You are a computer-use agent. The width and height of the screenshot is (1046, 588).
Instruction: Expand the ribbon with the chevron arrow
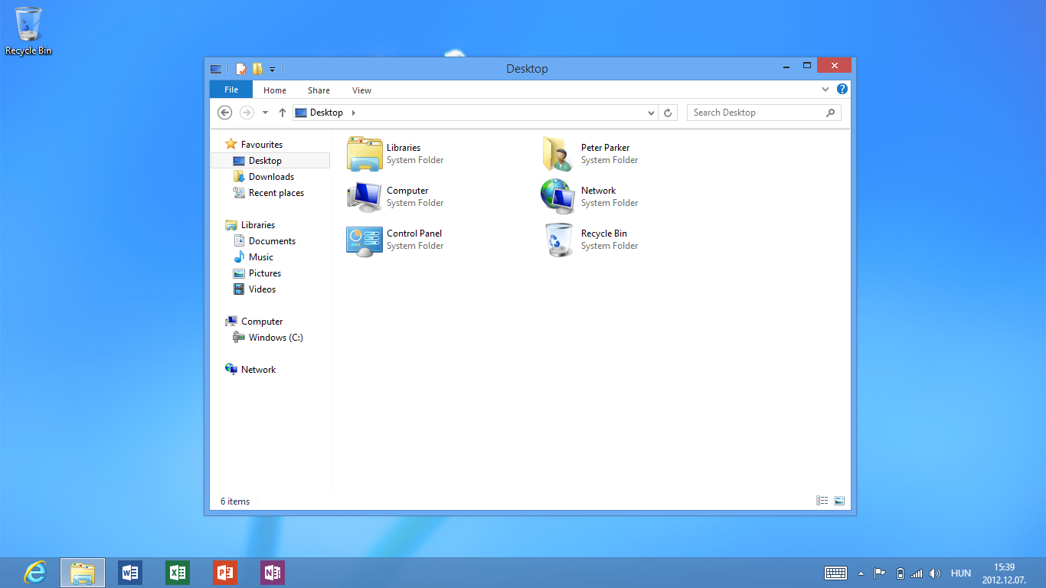coord(825,90)
